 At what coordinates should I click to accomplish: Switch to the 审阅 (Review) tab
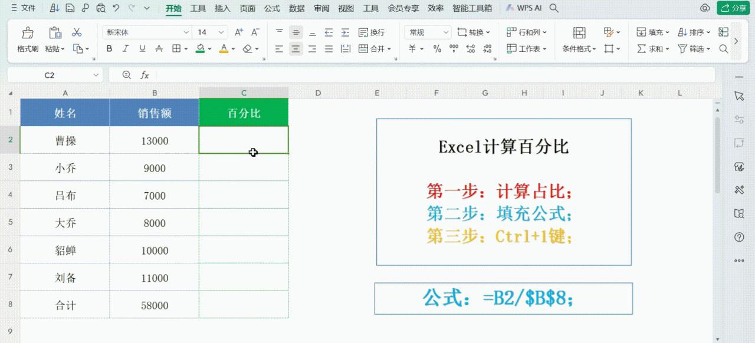click(x=321, y=8)
